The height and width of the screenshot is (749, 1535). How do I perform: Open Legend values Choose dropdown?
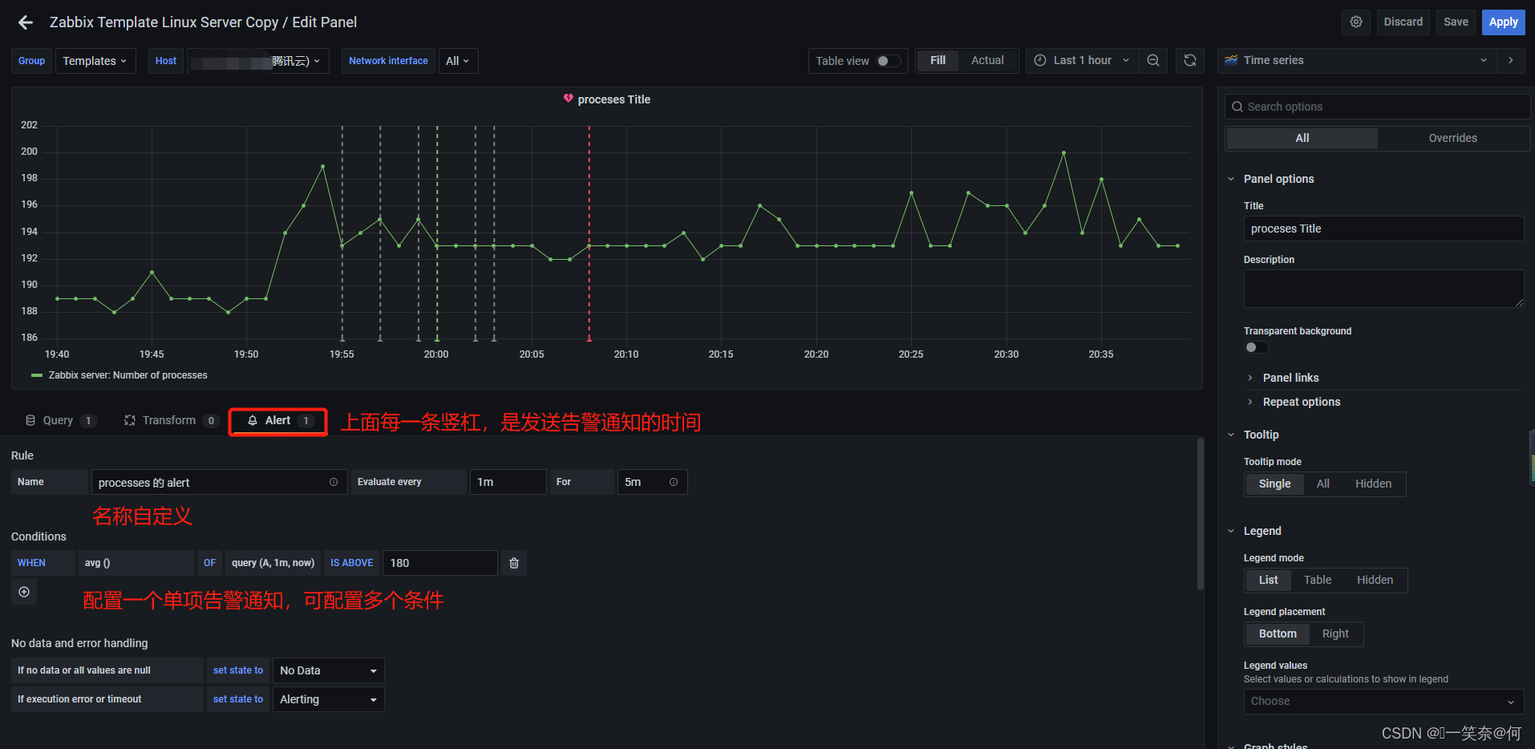(1383, 702)
